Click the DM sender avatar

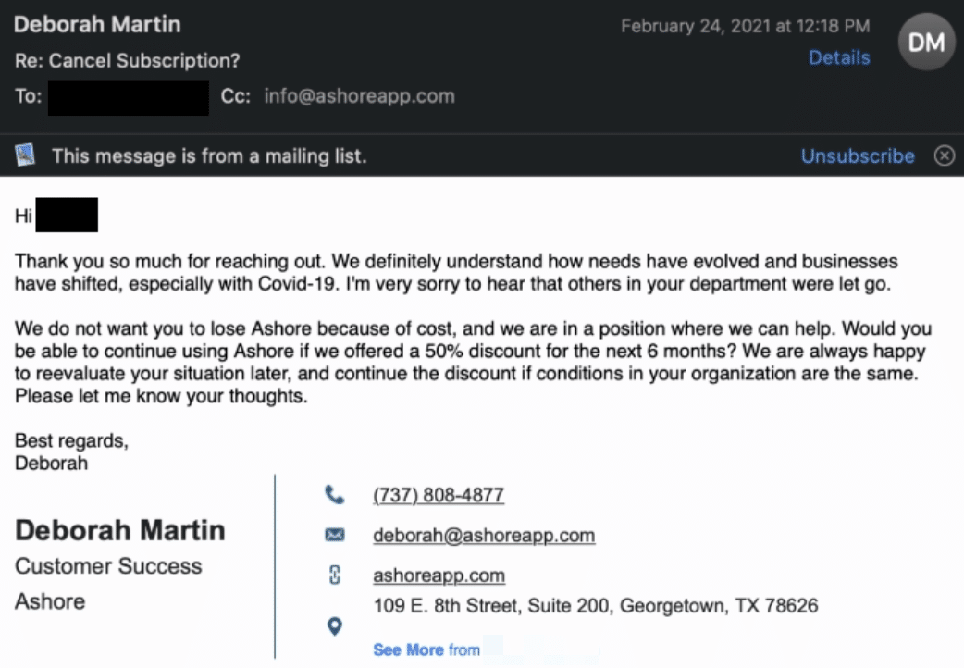926,42
